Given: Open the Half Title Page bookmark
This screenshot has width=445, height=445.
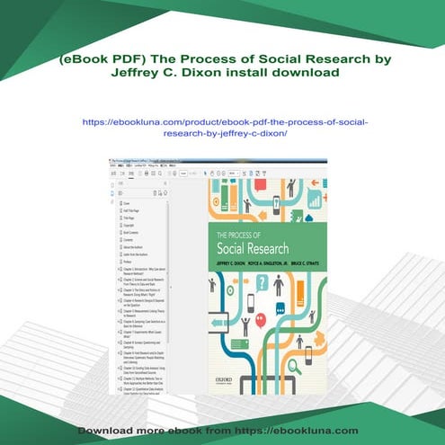Looking at the screenshot, I should [x=131, y=210].
